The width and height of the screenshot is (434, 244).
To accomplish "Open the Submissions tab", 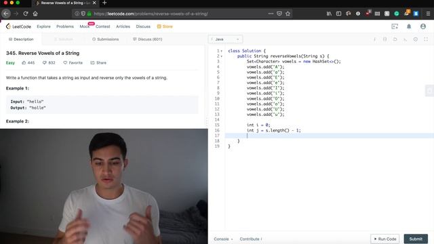I will pos(106,39).
